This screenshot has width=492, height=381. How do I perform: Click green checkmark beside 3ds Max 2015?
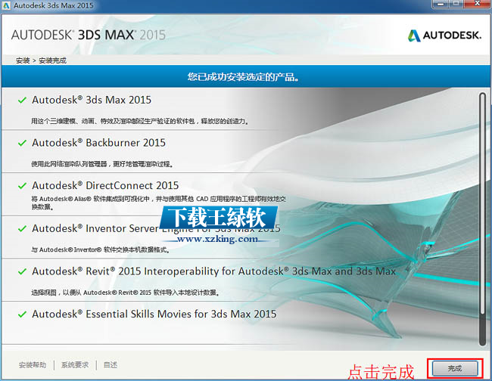[x=22, y=101]
